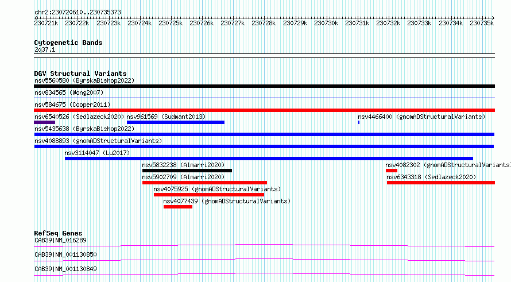Click the 230731k ruler tick label

pyautogui.click(x=357, y=23)
